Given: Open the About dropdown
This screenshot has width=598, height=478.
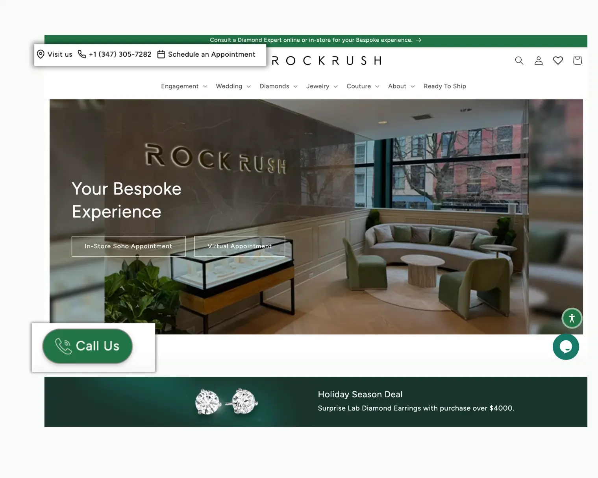Looking at the screenshot, I should (x=397, y=86).
